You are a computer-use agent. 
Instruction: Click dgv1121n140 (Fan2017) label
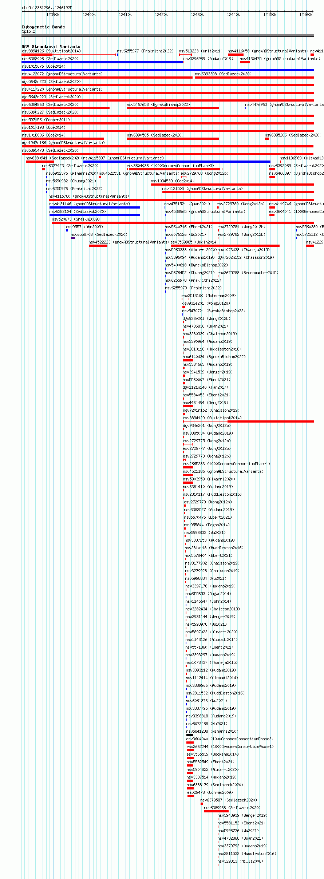coord(205,387)
